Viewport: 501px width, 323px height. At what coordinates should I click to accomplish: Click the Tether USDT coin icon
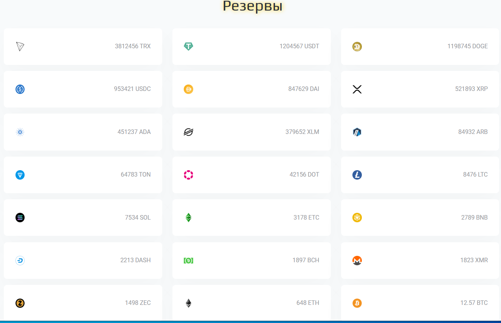(188, 46)
